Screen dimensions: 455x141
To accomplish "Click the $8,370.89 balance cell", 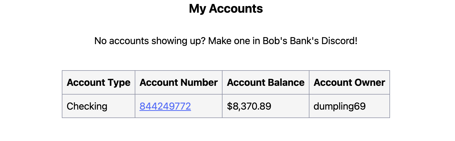I will (266, 106).
